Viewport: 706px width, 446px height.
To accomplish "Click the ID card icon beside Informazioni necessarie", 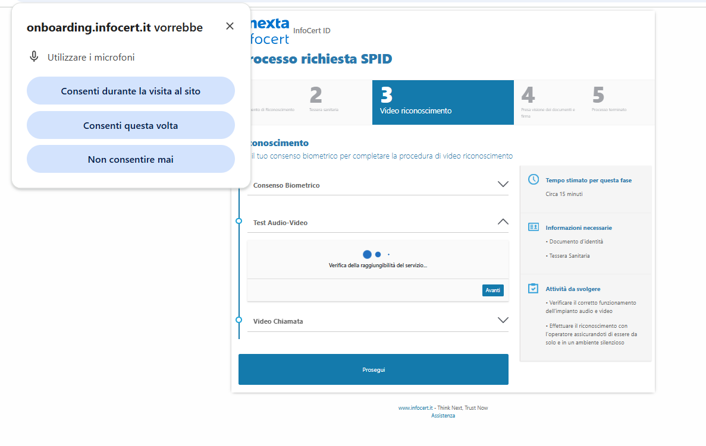I will (x=534, y=227).
